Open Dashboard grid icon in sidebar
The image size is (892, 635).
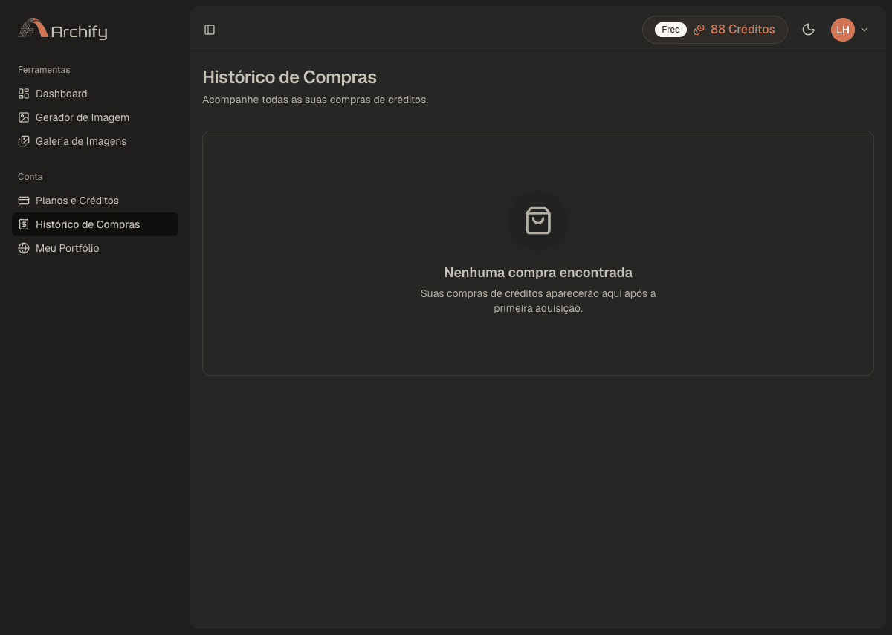pos(24,94)
